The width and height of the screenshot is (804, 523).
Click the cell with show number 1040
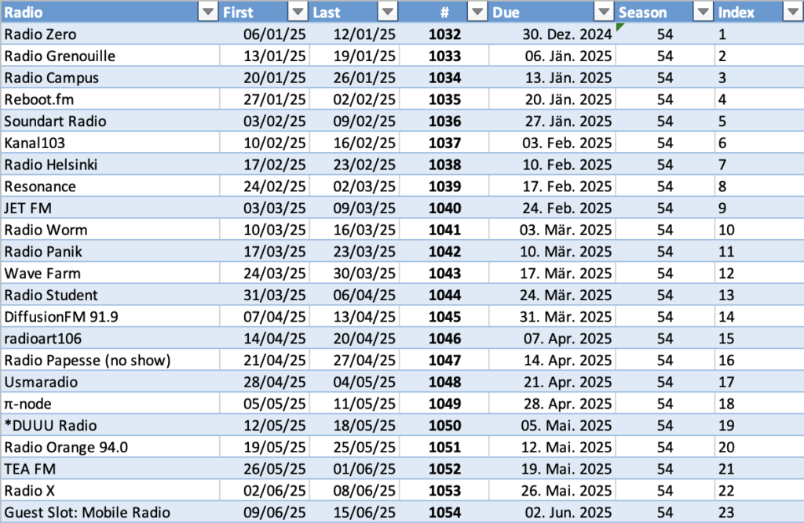pyautogui.click(x=444, y=209)
